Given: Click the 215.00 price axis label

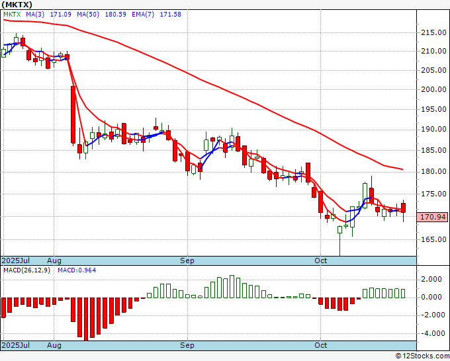Looking at the screenshot, I should pos(433,32).
